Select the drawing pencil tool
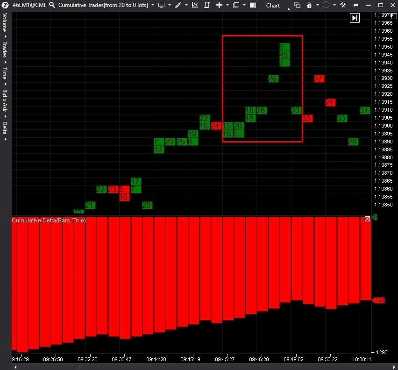The width and height of the screenshot is (398, 370). pos(178,5)
